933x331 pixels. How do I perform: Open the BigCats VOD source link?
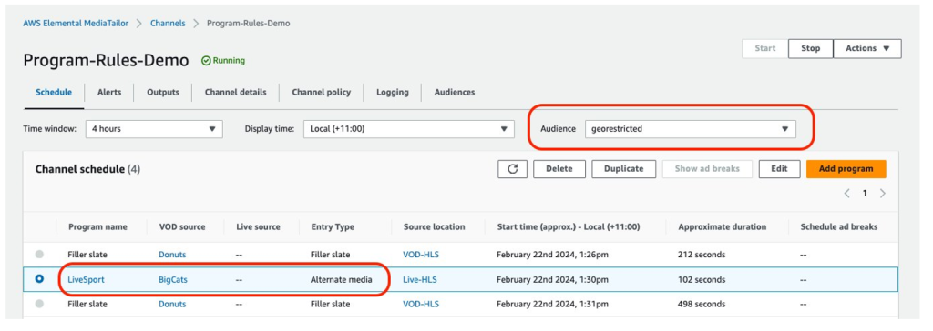[x=172, y=279]
